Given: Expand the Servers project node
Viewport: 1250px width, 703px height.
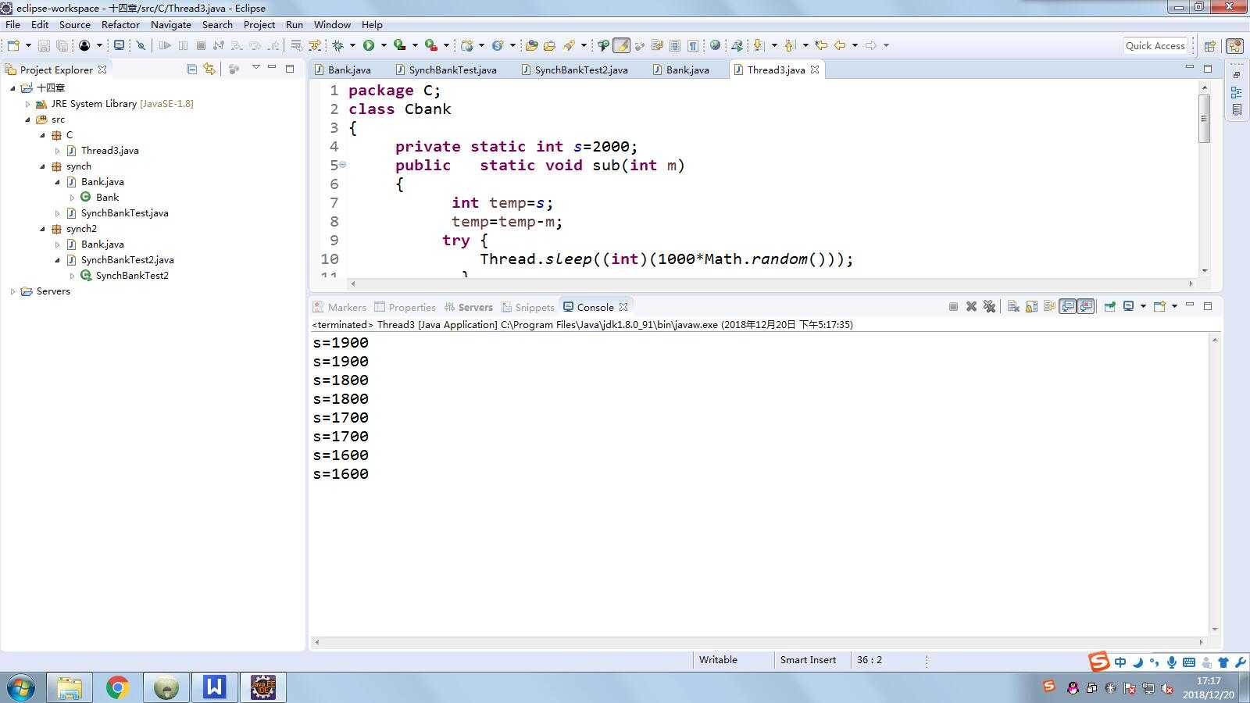Looking at the screenshot, I should (x=12, y=291).
